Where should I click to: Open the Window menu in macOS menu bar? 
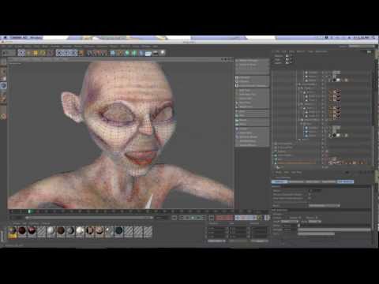click(x=36, y=38)
